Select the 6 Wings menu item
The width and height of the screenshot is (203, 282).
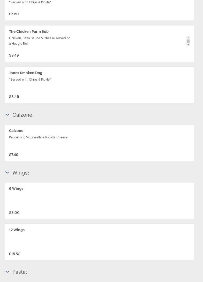pos(16,189)
